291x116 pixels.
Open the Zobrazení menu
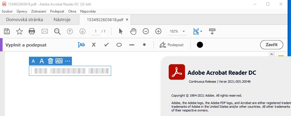39,11
